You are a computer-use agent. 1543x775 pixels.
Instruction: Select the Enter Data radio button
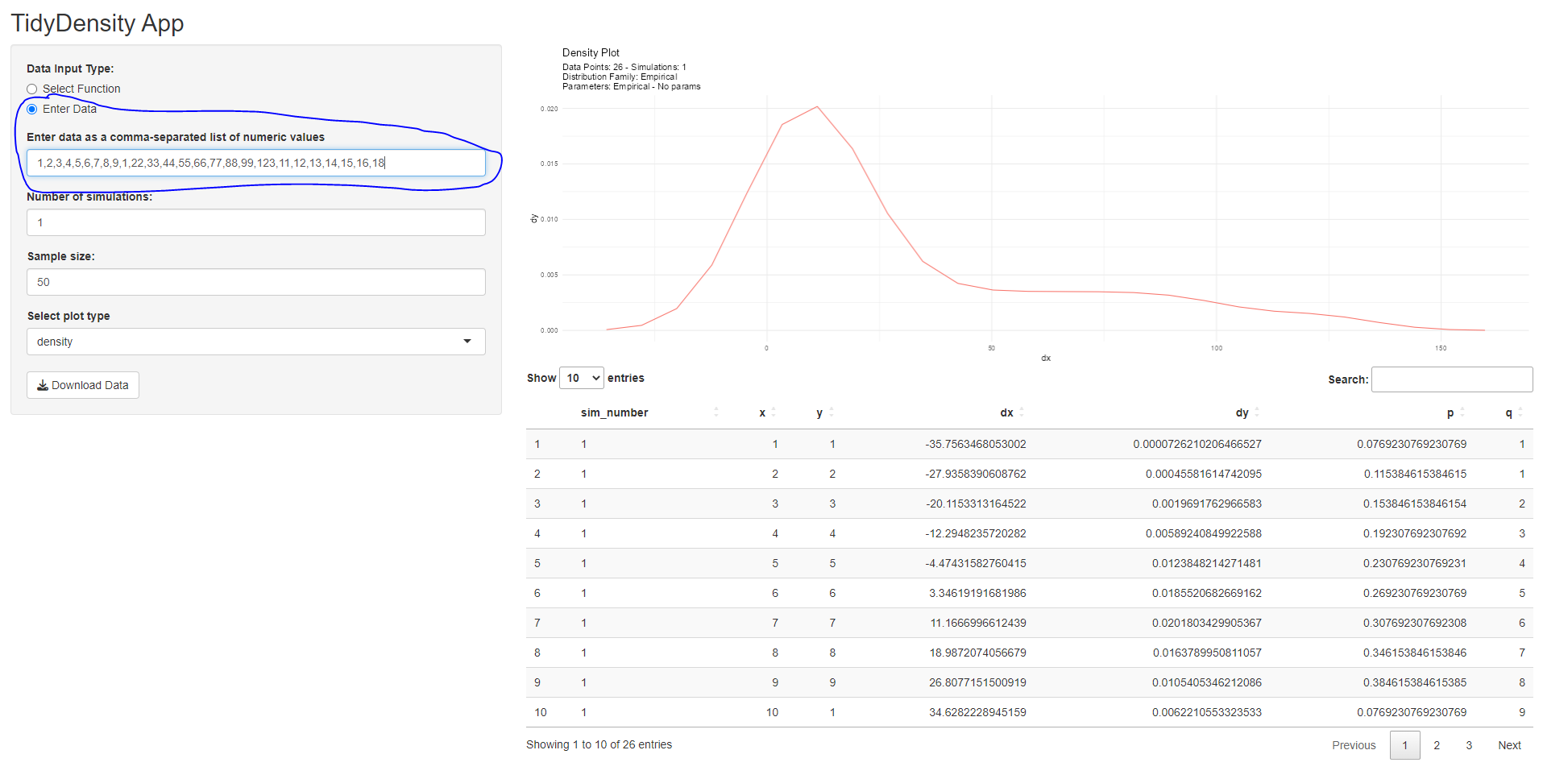tap(32, 110)
